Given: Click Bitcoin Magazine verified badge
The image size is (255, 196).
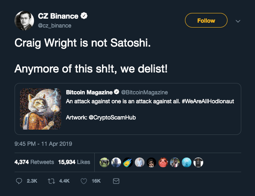Looking at the screenshot, I should 117,92.
